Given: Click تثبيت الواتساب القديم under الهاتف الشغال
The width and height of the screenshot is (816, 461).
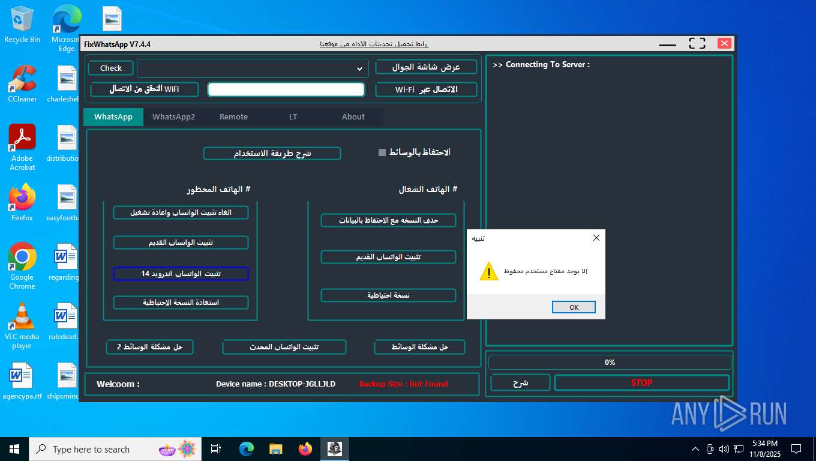Looking at the screenshot, I should [388, 257].
